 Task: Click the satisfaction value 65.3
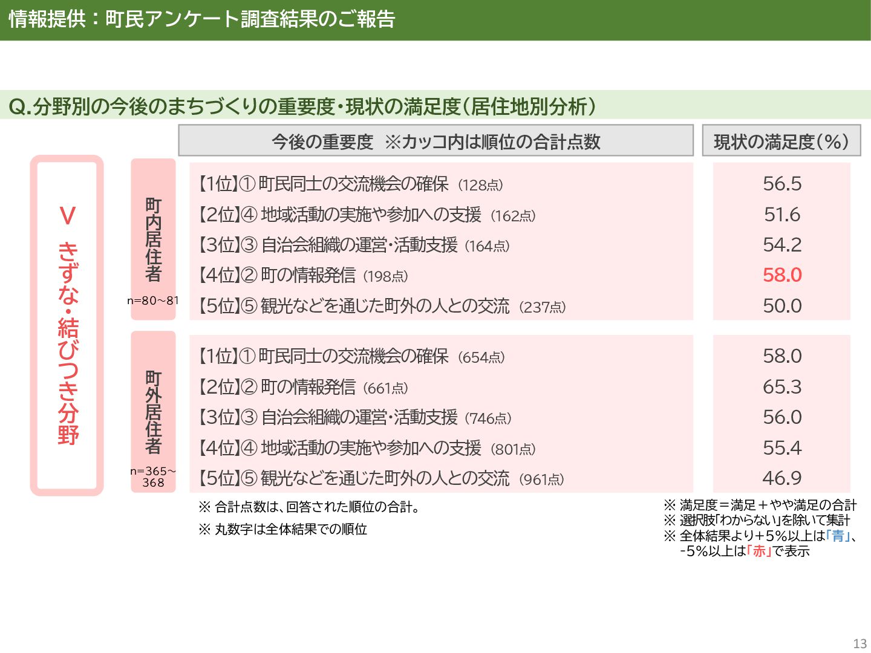[782, 386]
